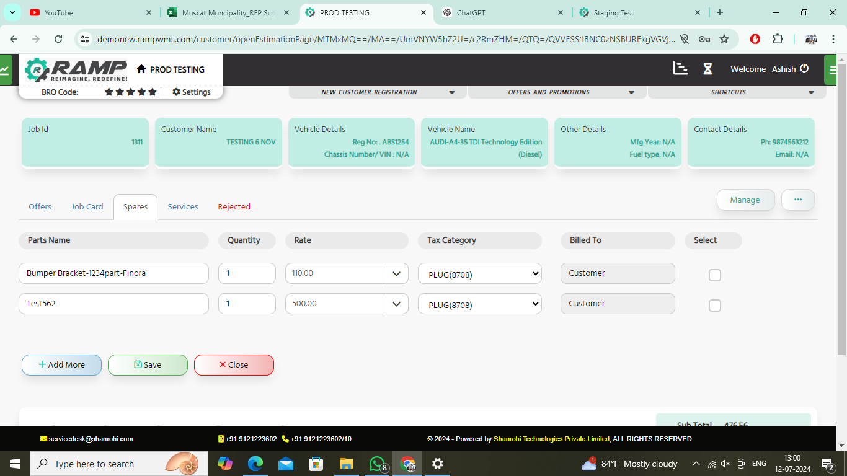Click the hourglass history icon in header
The height and width of the screenshot is (476, 847).
point(707,69)
